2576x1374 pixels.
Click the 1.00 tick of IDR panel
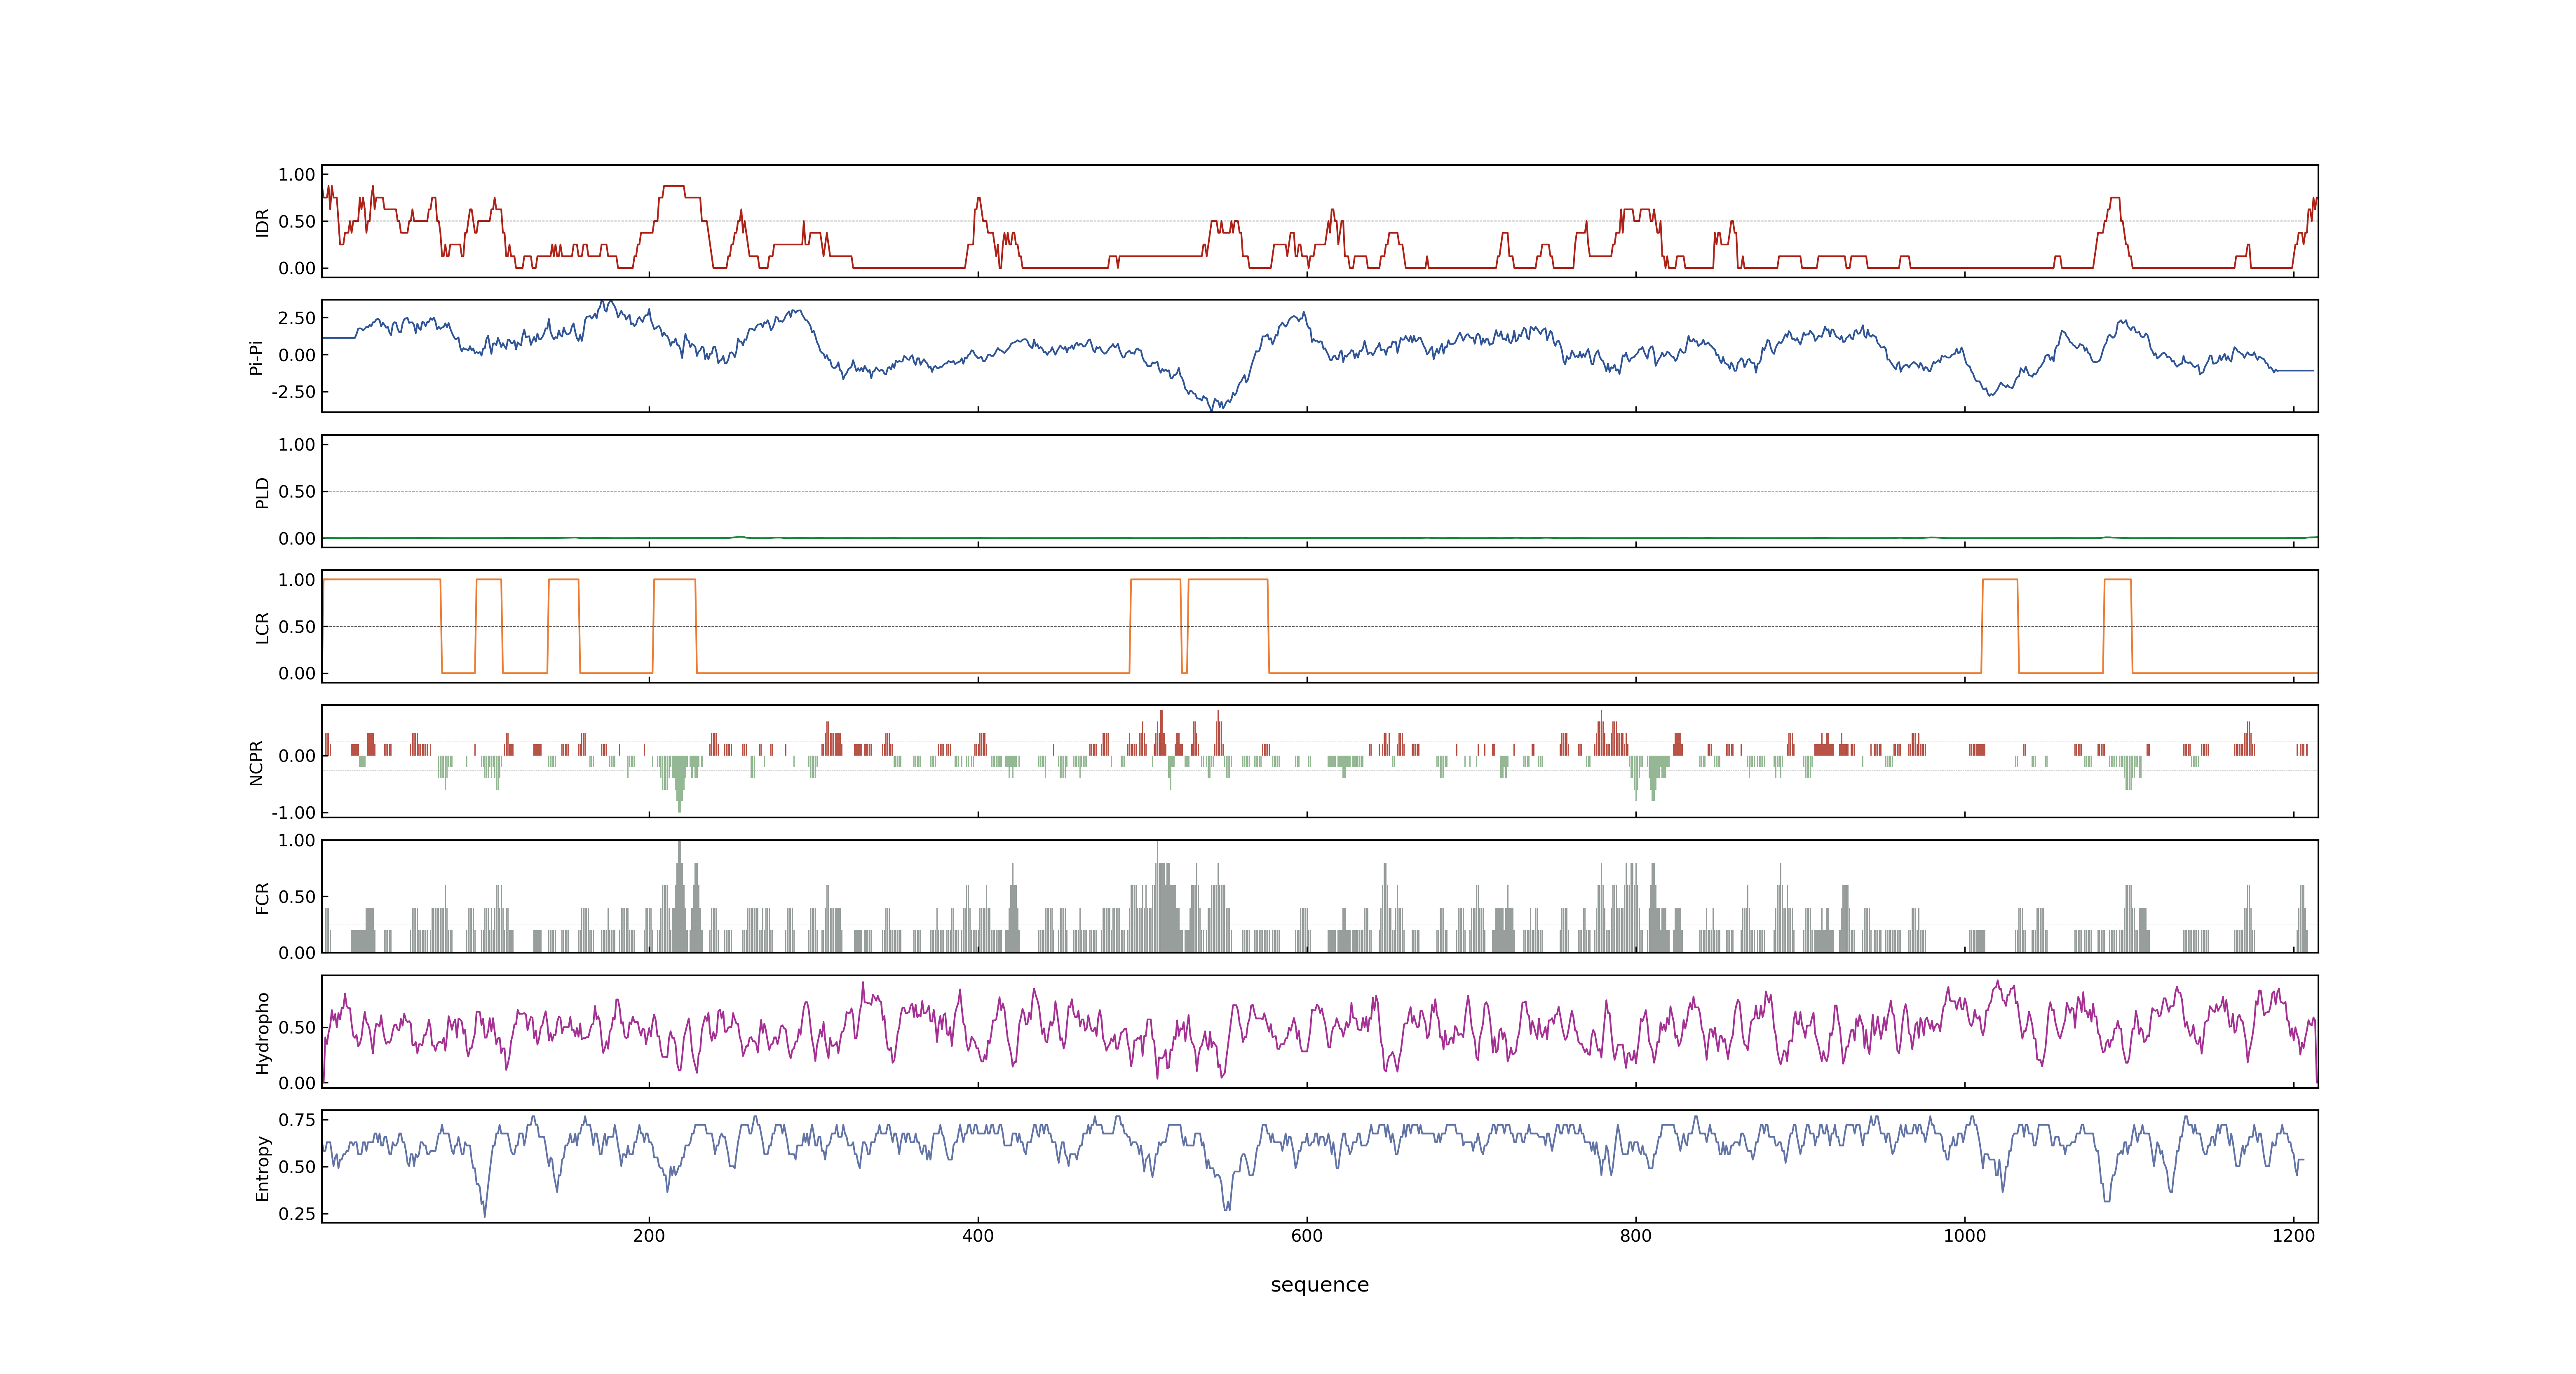click(297, 175)
